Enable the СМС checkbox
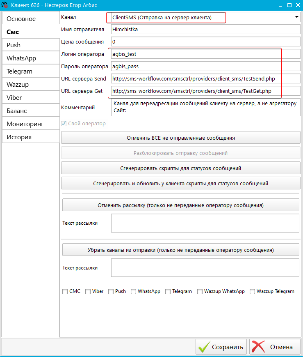Image resolution: width=303 pixels, height=357 pixels. [x=65, y=291]
